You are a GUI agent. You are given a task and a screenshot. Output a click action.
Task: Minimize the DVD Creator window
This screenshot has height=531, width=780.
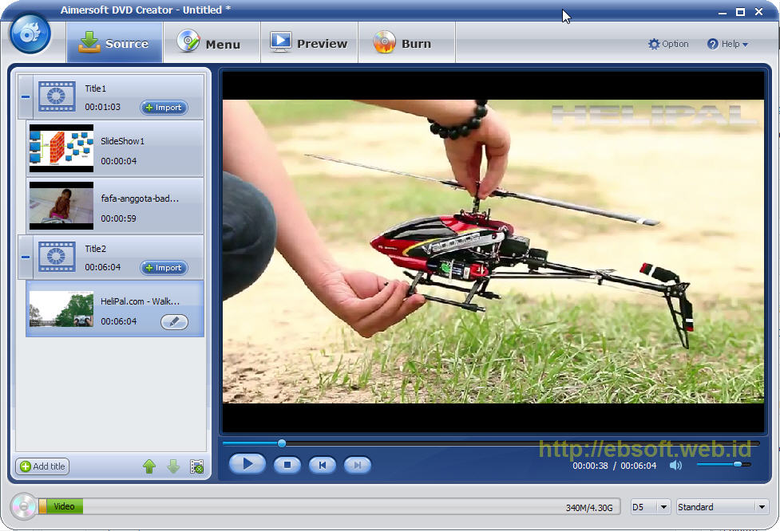pos(723,12)
